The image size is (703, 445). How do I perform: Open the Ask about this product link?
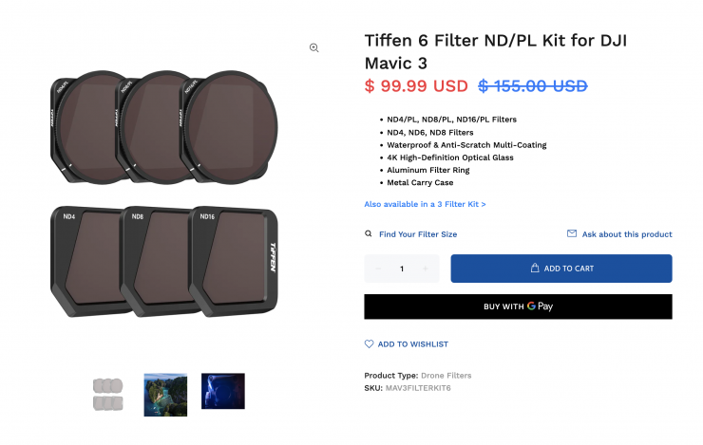tap(627, 234)
